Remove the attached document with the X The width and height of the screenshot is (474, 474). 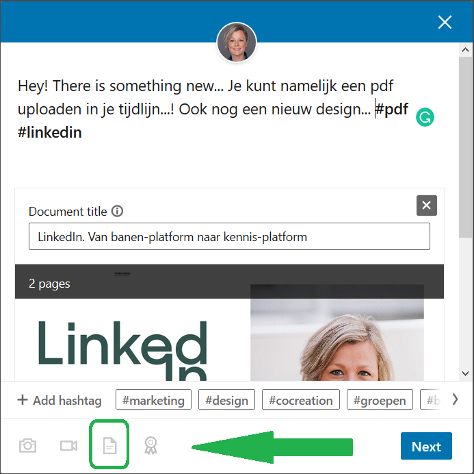(427, 205)
